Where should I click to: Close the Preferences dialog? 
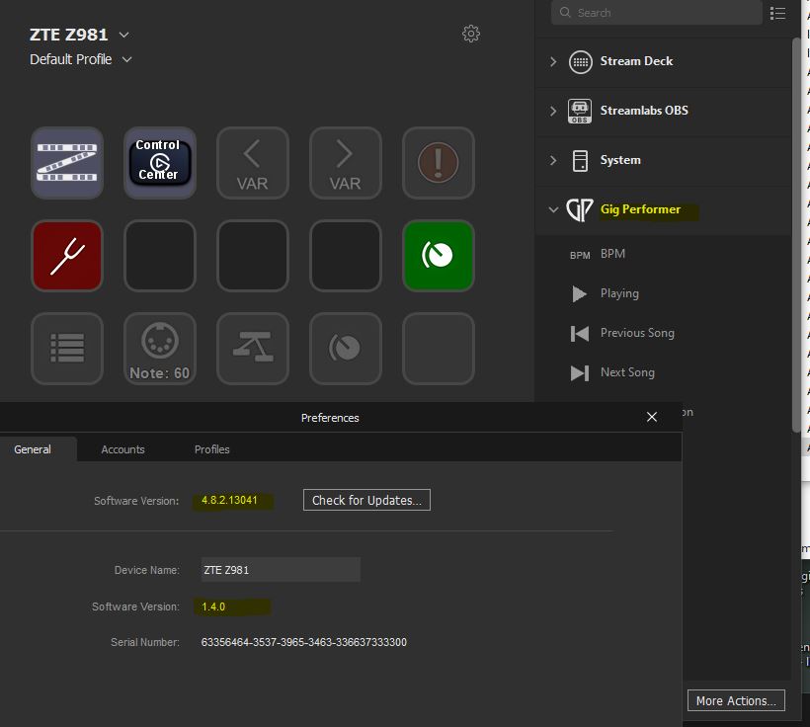[652, 417]
